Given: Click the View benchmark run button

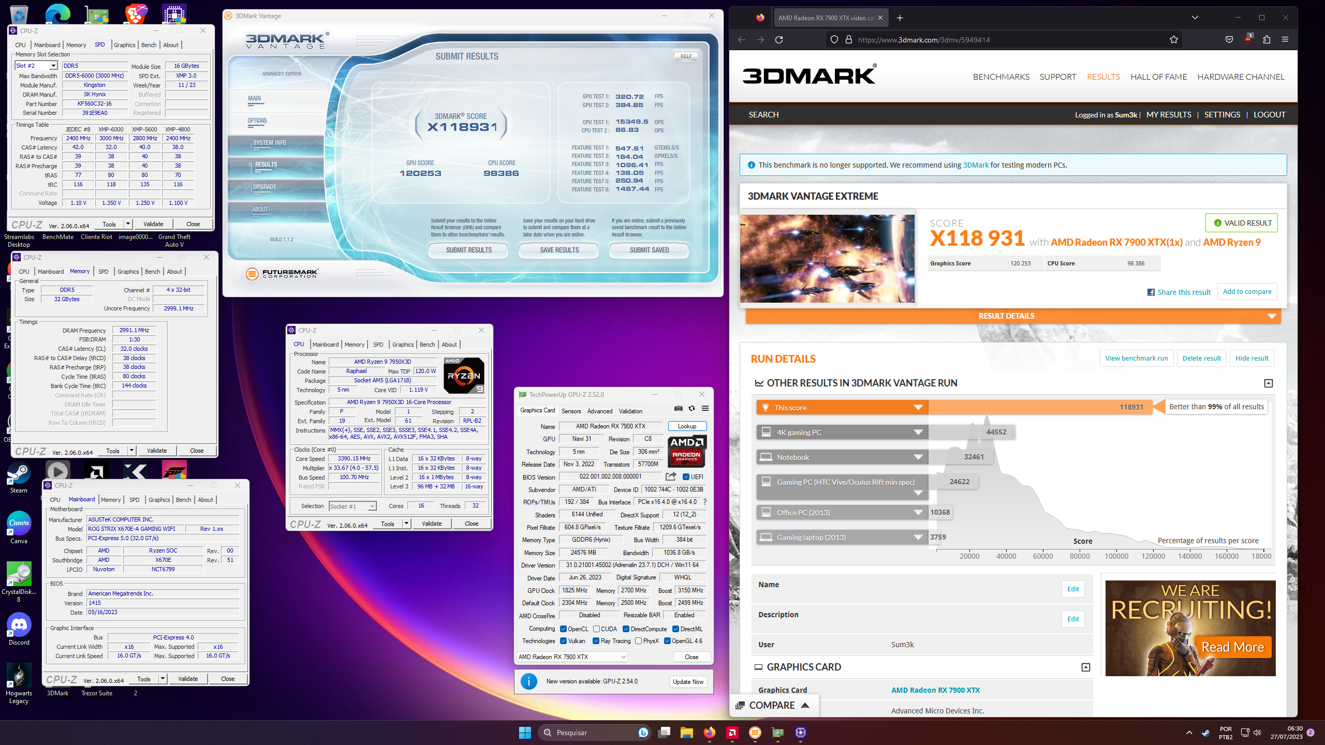Looking at the screenshot, I should point(1136,358).
